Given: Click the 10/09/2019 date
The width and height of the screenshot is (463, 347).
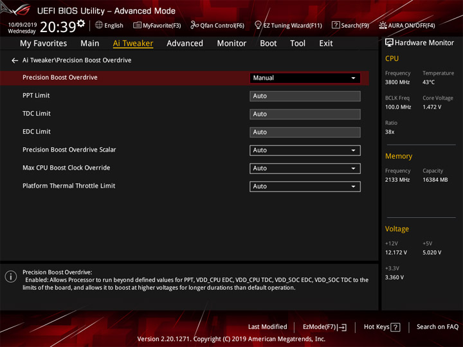Looking at the screenshot, I should point(23,25).
